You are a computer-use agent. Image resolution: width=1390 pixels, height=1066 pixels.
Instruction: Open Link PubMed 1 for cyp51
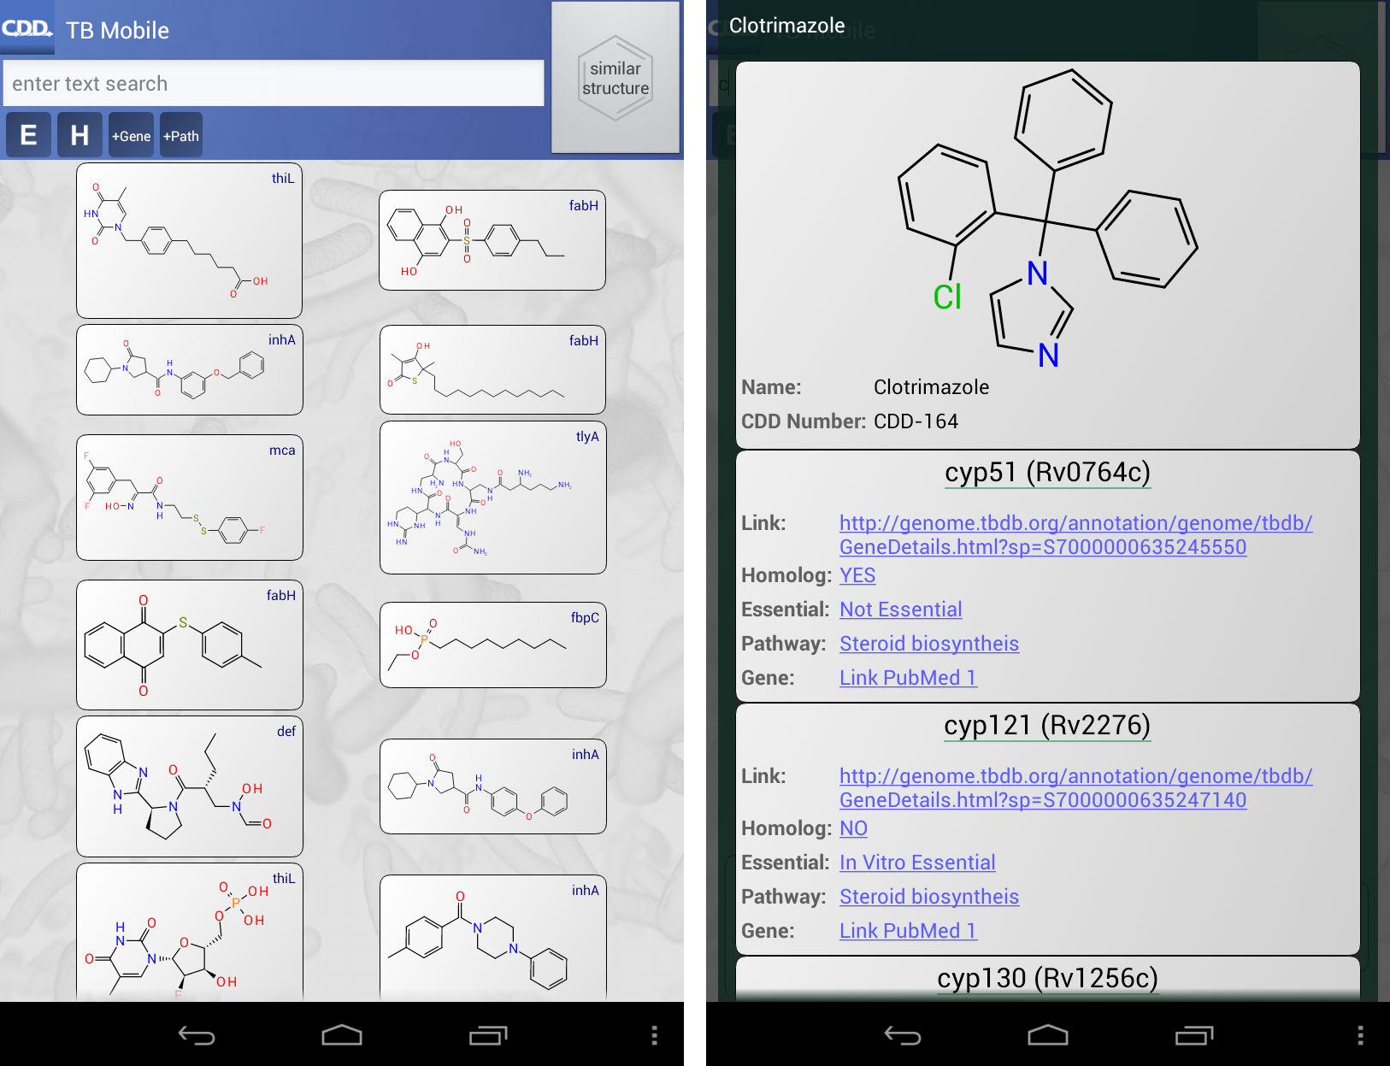[907, 678]
